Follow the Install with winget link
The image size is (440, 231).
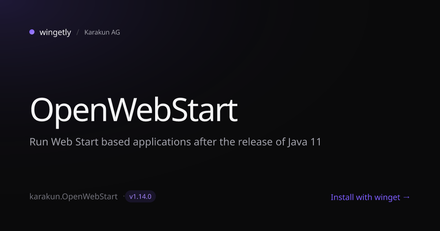point(370,197)
